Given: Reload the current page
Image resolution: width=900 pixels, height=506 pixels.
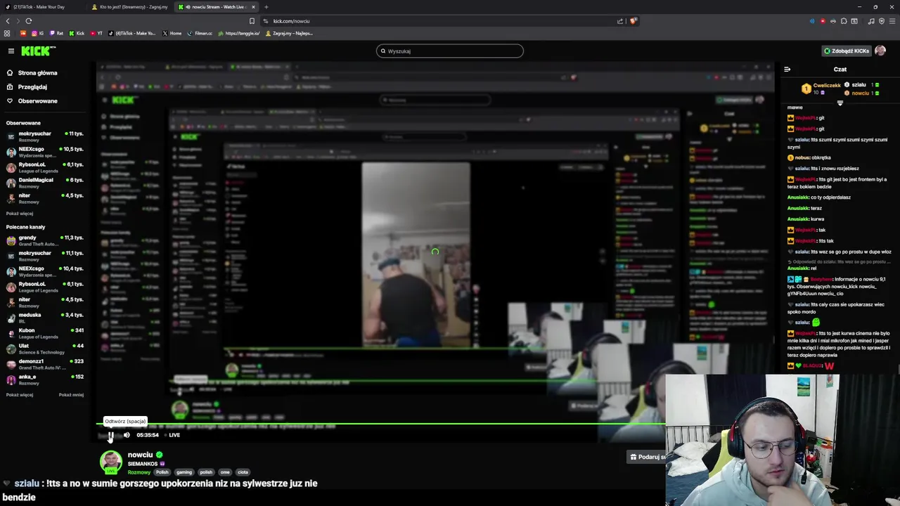Looking at the screenshot, I should (29, 21).
